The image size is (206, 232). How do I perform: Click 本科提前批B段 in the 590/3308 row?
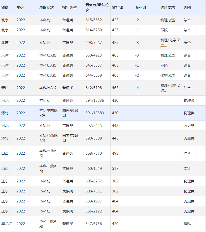coord(48,138)
